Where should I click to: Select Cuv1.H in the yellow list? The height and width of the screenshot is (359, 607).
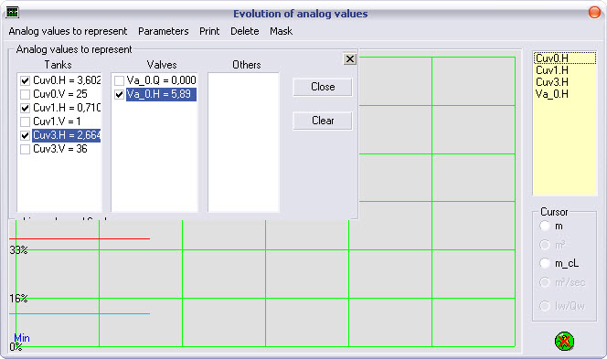coord(552,70)
